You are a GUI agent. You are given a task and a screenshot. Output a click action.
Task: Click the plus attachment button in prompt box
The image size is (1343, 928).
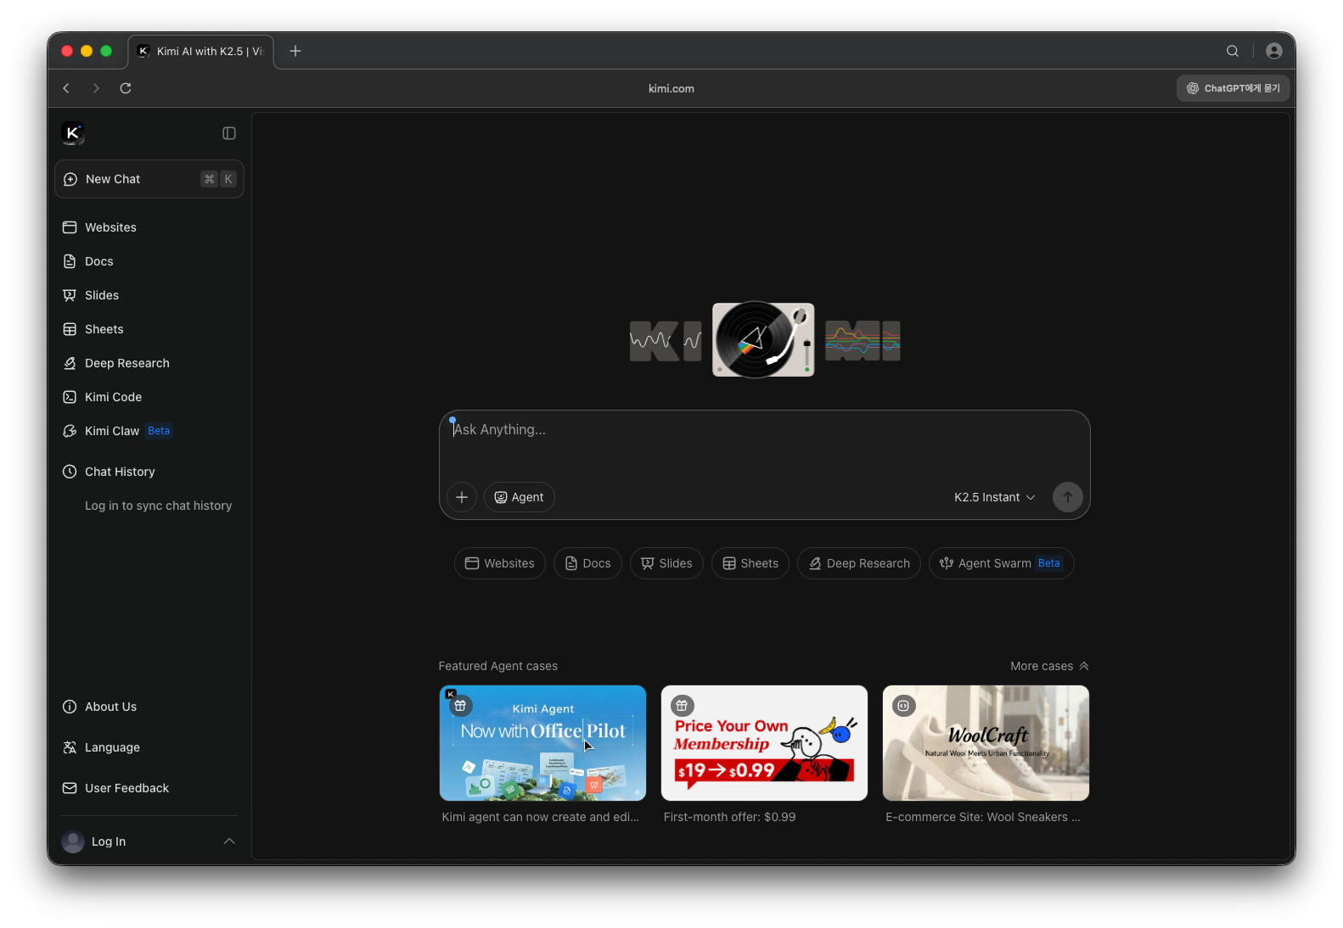click(x=462, y=497)
